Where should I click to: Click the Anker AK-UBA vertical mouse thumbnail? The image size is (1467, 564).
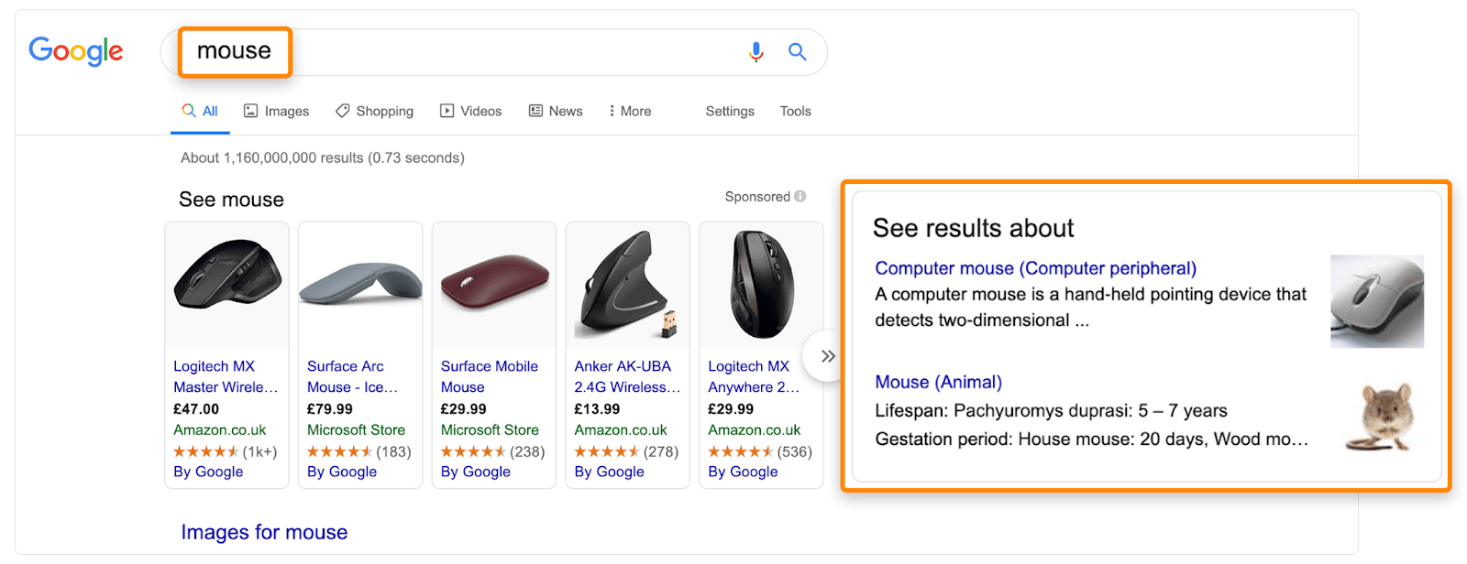pos(626,284)
